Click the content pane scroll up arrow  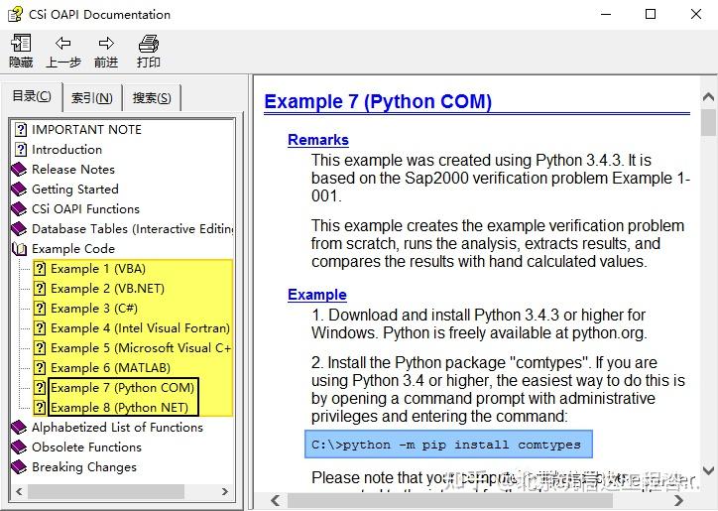708,97
